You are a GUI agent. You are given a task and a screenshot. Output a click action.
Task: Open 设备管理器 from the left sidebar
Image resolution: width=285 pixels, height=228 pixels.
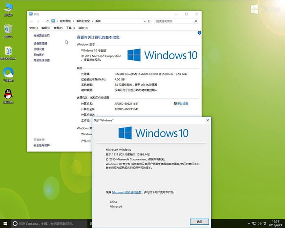point(40,43)
